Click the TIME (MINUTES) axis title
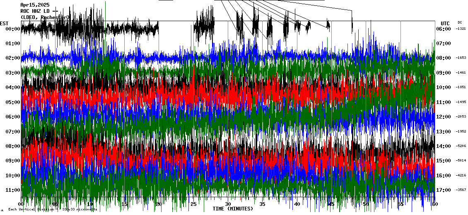This screenshot has width=468, height=215. click(233, 209)
